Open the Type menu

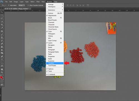27,2
